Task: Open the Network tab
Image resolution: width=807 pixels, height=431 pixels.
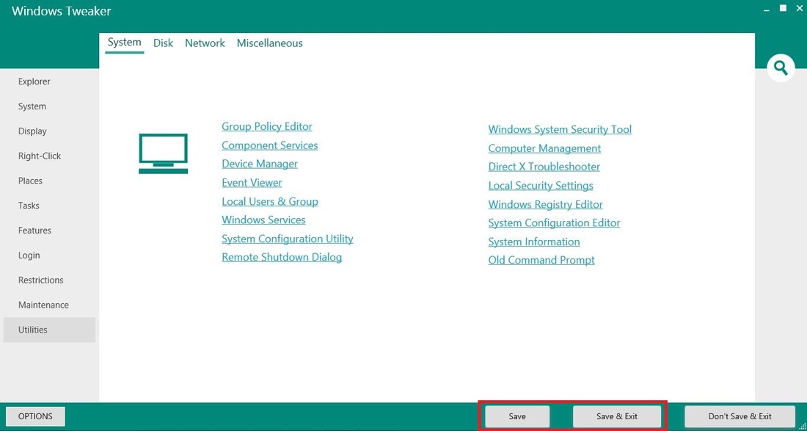Action: click(205, 43)
